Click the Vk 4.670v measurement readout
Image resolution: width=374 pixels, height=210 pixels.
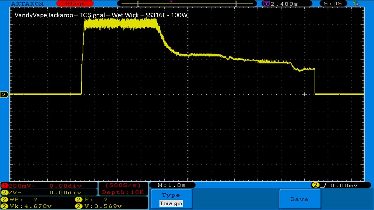[31, 206]
